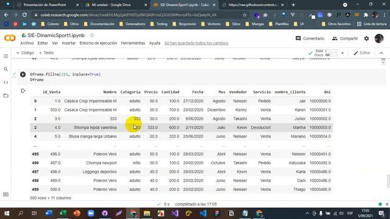Click 'Se han guardado todos los cambios' link
The height and width of the screenshot is (219, 390).
point(196,43)
